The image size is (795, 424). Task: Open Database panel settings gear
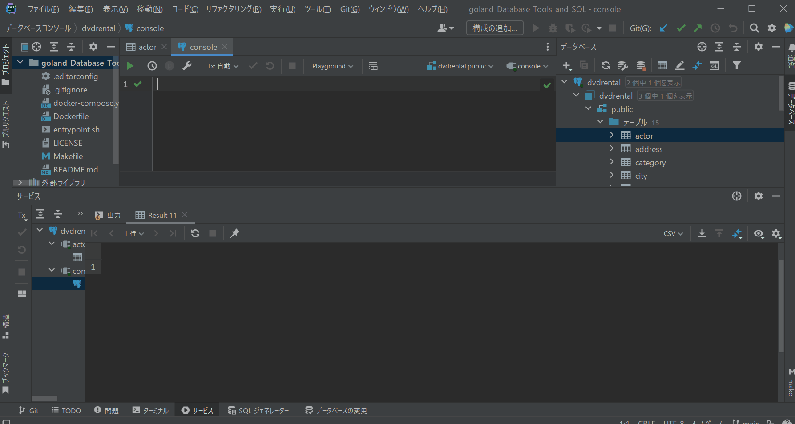[x=759, y=47]
